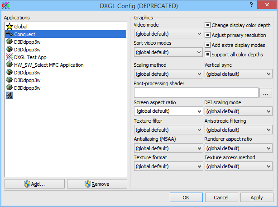Click the question mark help button

coord(251,5)
